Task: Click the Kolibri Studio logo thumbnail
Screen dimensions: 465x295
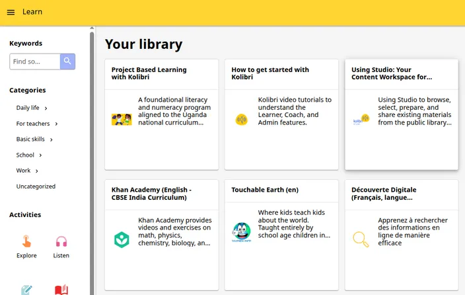Action: (x=361, y=120)
